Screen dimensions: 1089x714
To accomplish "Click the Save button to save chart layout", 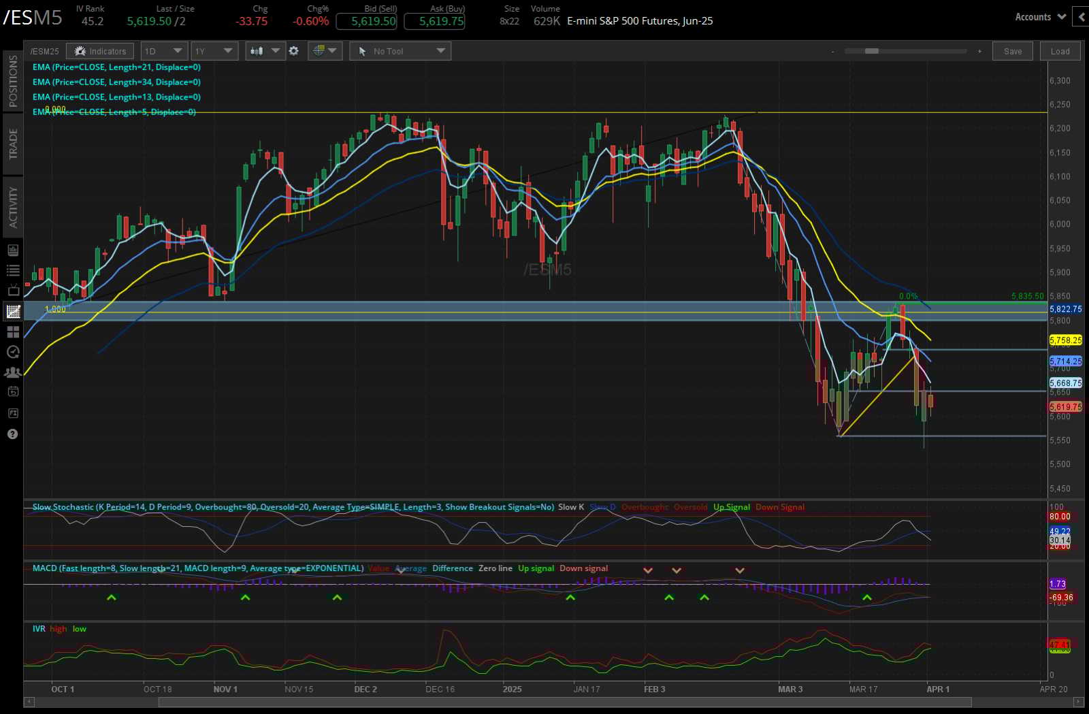I will (1012, 51).
